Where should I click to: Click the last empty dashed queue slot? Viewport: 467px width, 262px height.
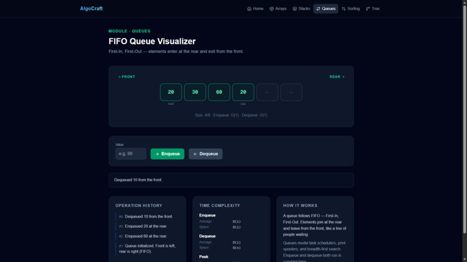pyautogui.click(x=291, y=92)
